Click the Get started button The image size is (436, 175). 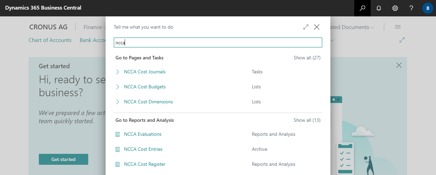pyautogui.click(x=63, y=159)
